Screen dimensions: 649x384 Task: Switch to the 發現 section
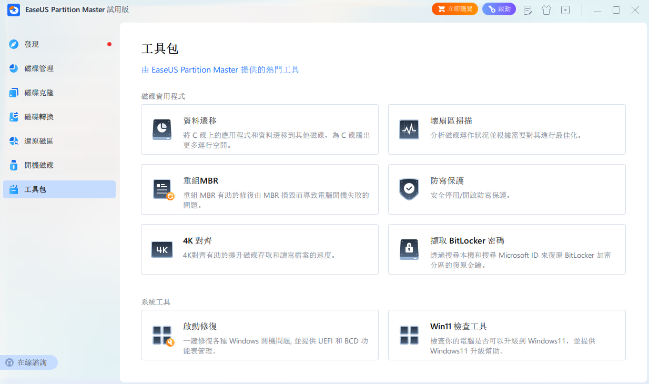59,44
